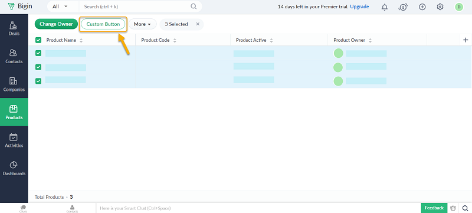Image resolution: width=472 pixels, height=213 pixels.
Task: Click the Change Owner button
Action: [56, 24]
